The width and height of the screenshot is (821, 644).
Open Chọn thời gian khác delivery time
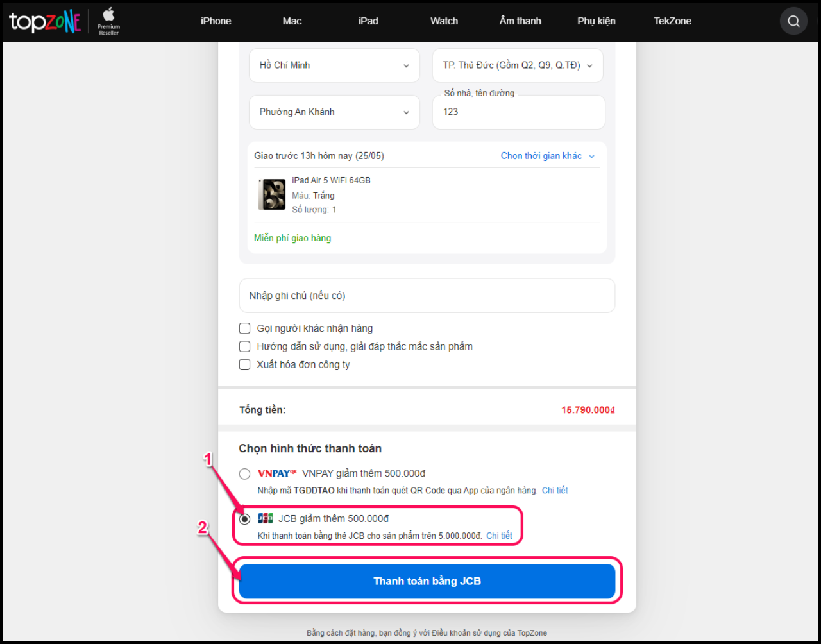click(548, 156)
